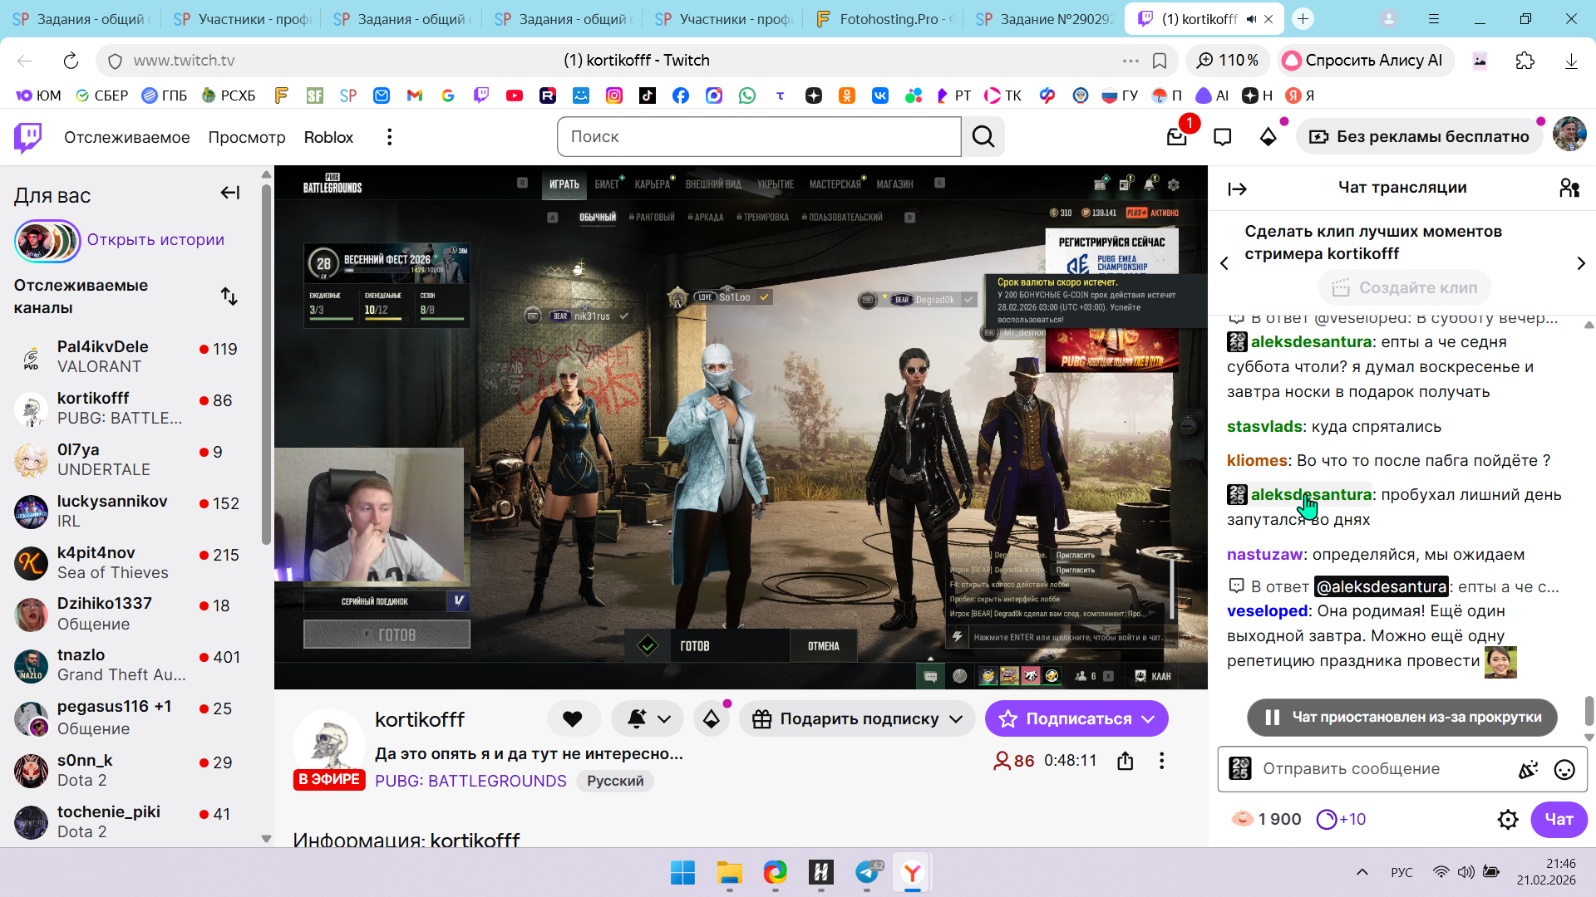Click the heart follow icon
Viewport: 1596px width, 897px height.
point(573,719)
